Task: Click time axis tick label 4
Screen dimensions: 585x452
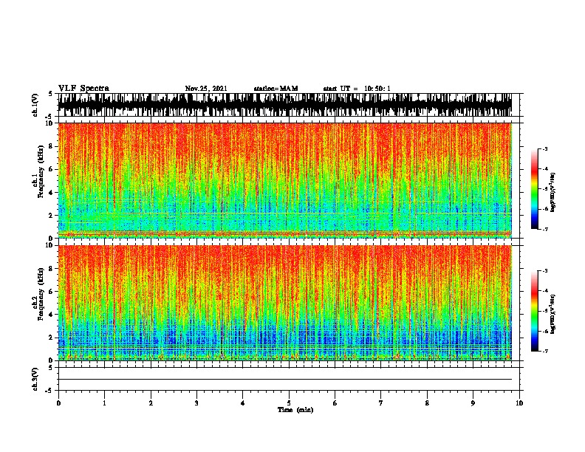Action: [243, 403]
